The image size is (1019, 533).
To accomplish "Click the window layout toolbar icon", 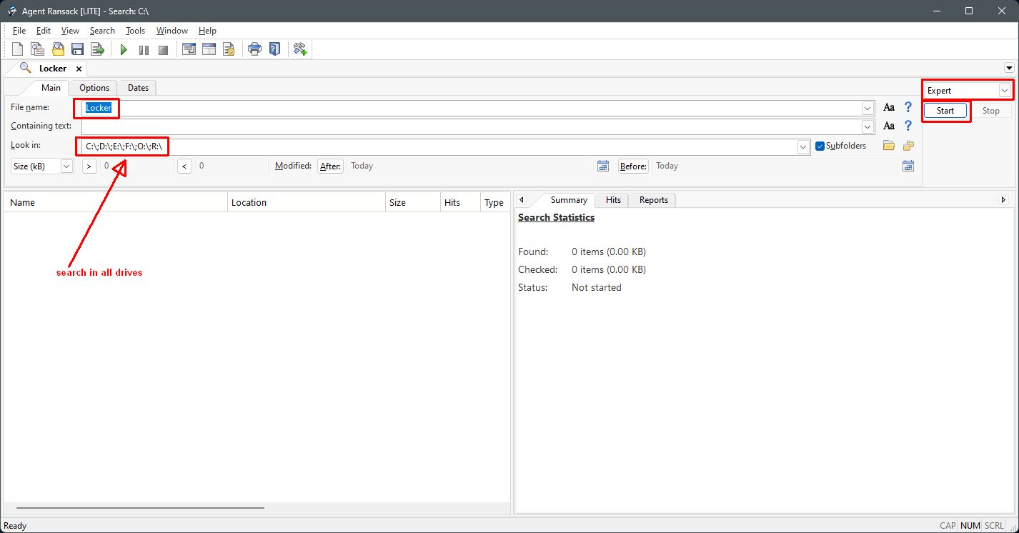I will pyautogui.click(x=209, y=49).
